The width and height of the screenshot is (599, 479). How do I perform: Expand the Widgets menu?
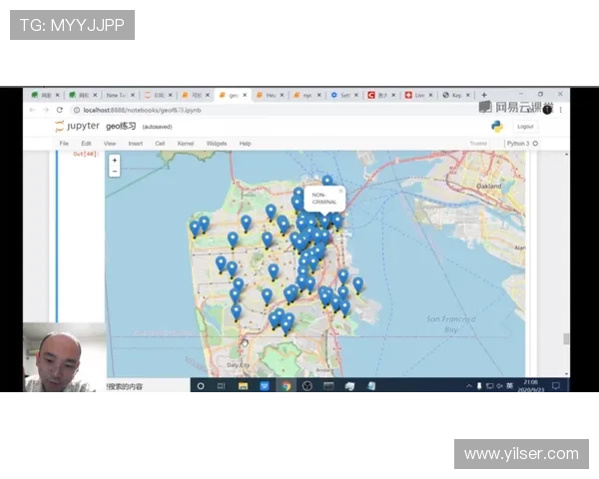216,144
